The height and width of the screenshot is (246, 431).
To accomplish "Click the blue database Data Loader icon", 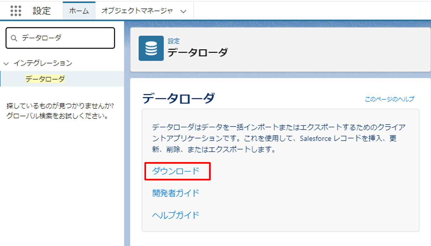I will pyautogui.click(x=151, y=48).
